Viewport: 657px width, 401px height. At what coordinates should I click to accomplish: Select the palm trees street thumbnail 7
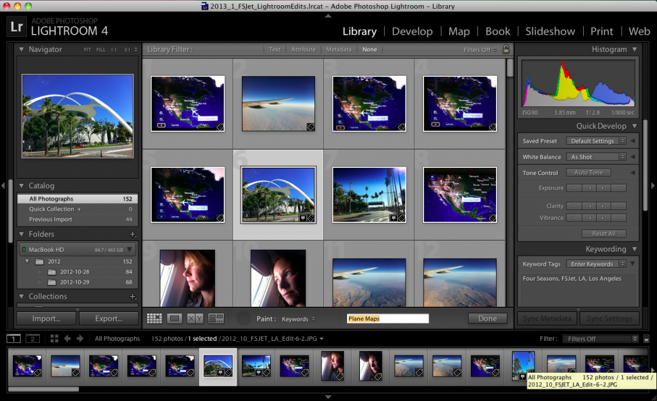[369, 195]
